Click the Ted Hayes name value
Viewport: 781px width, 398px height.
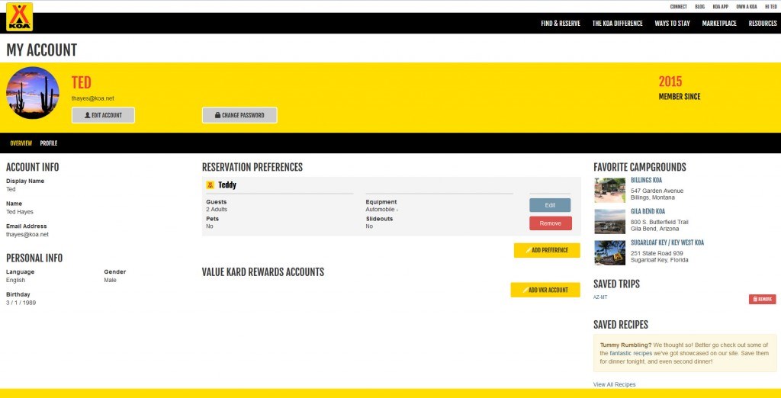pyautogui.click(x=19, y=212)
